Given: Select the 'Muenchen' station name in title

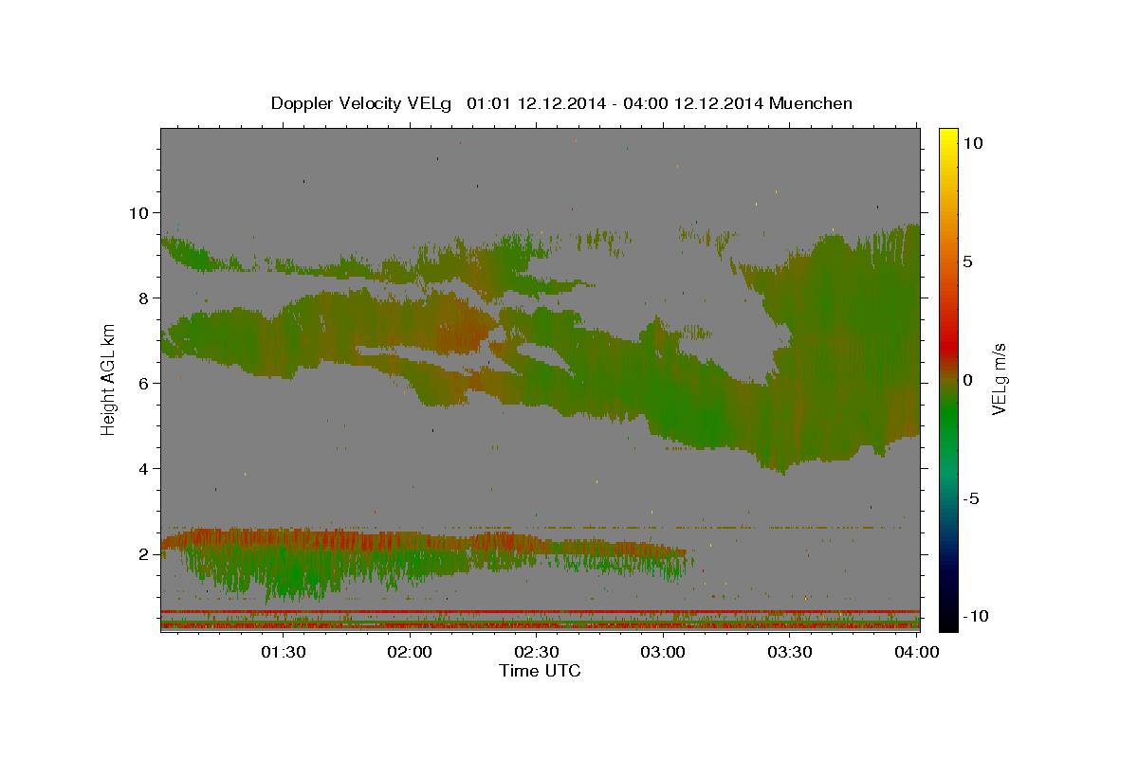Looking at the screenshot, I should tap(812, 103).
